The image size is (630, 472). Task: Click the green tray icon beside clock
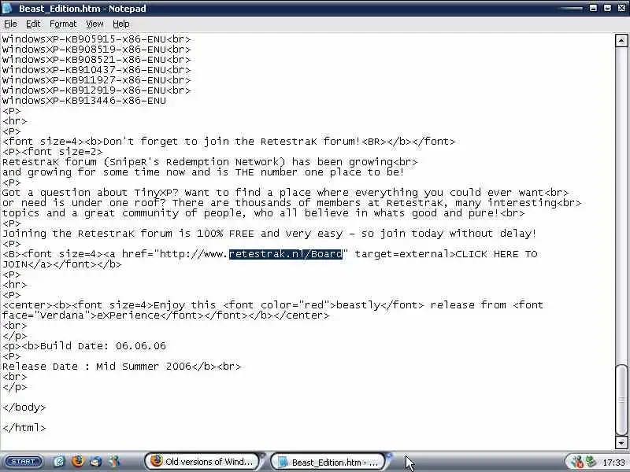point(591,462)
